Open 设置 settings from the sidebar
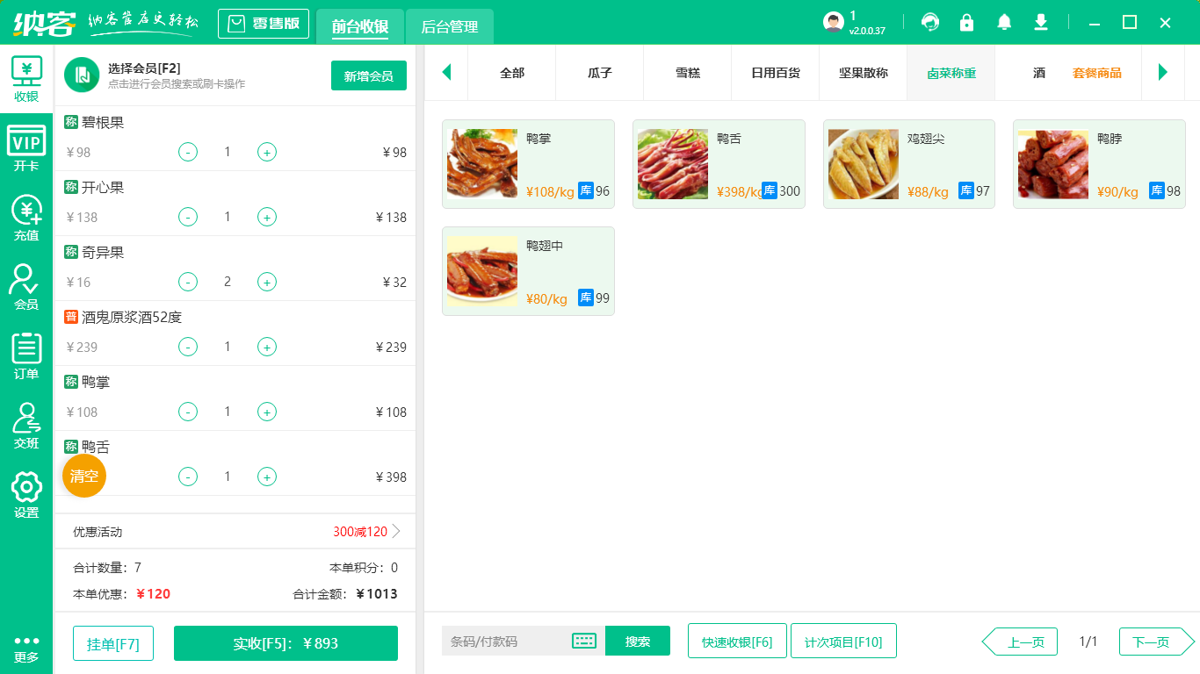Image resolution: width=1200 pixels, height=674 pixels. point(25,491)
